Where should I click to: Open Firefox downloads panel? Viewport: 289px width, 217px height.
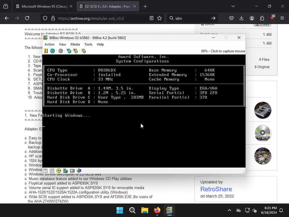[242, 18]
